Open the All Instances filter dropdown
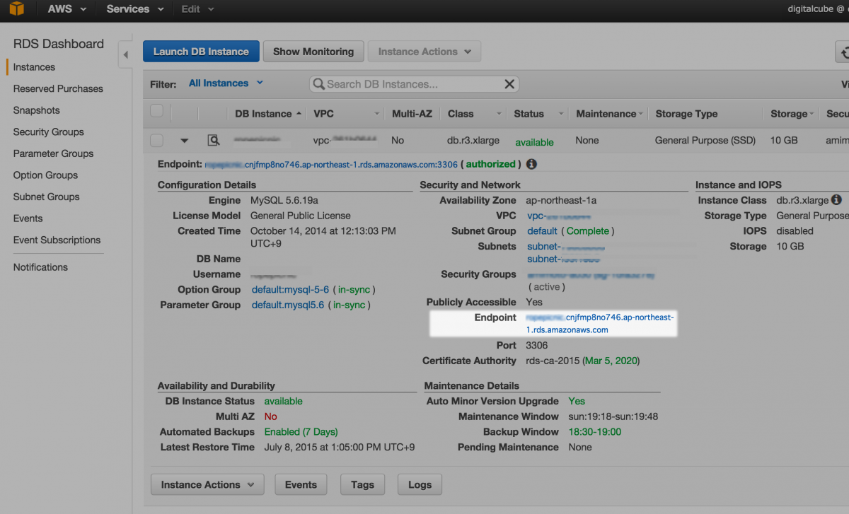This screenshot has width=849, height=514. click(226, 83)
